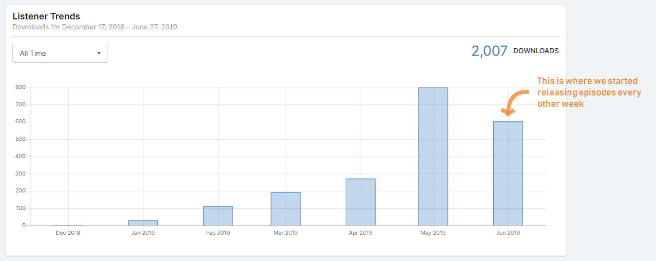The height and width of the screenshot is (261, 656).
Task: Click the 2,007 total downloads number
Action: click(489, 51)
